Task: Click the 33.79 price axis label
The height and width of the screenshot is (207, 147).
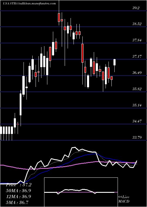Action: (137, 138)
